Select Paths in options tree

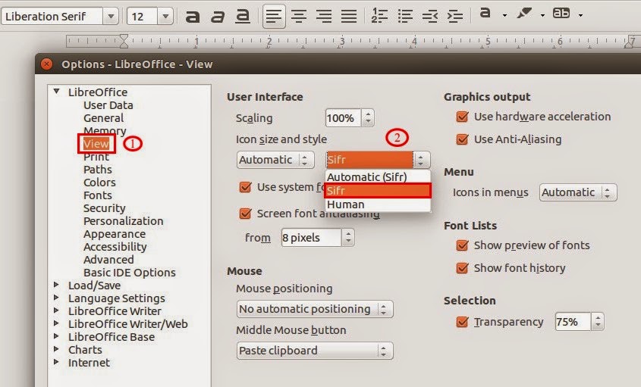(98, 170)
